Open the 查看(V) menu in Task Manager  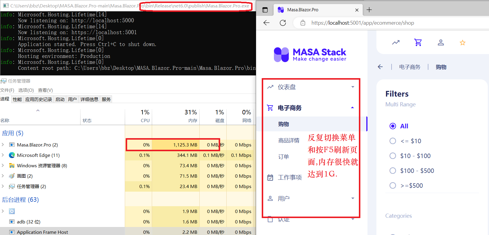pos(45,90)
